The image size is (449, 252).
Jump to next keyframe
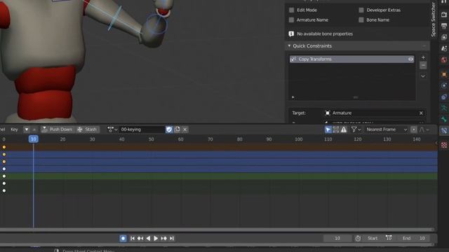pos(163,238)
